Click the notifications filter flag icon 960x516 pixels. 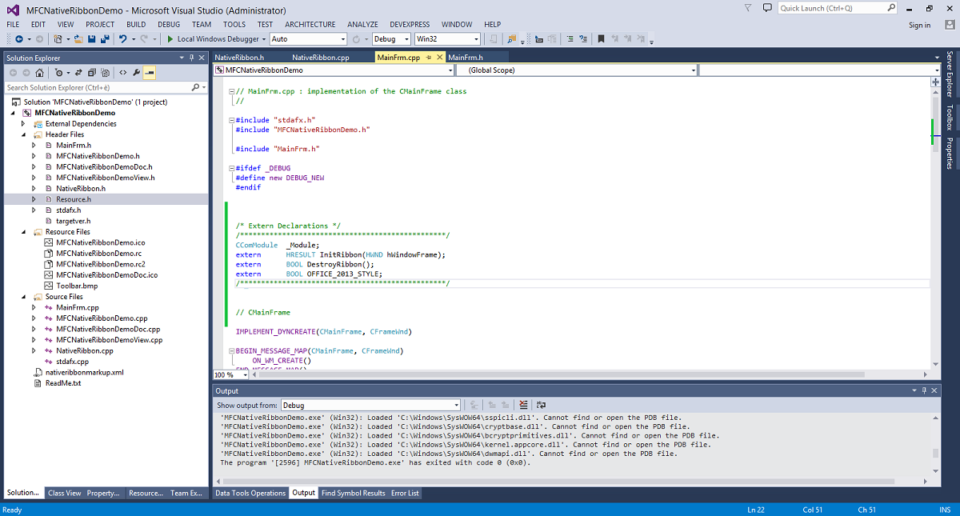pos(747,8)
